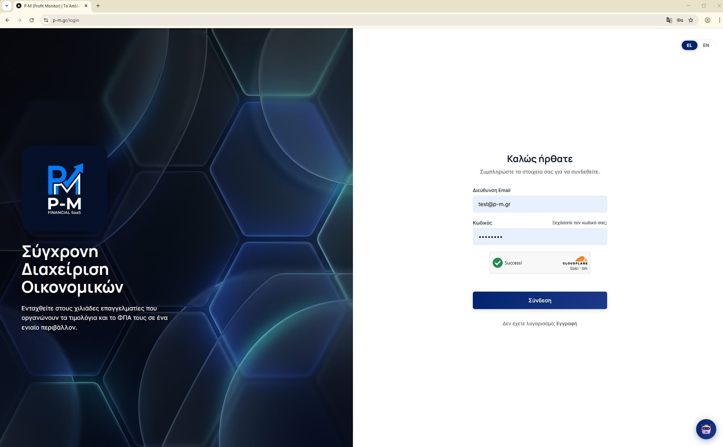723x447 pixels.
Task: Open a new tab with plus icon
Action: tap(98, 6)
